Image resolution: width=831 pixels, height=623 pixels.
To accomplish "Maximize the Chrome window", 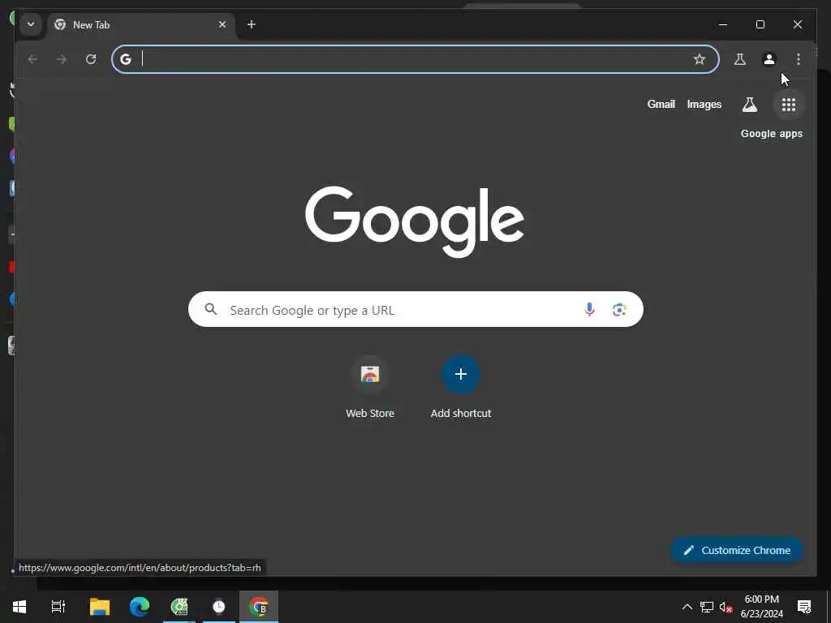I will [760, 24].
